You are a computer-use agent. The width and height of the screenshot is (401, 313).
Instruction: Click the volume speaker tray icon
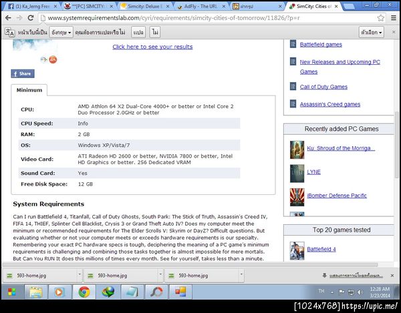point(360,292)
